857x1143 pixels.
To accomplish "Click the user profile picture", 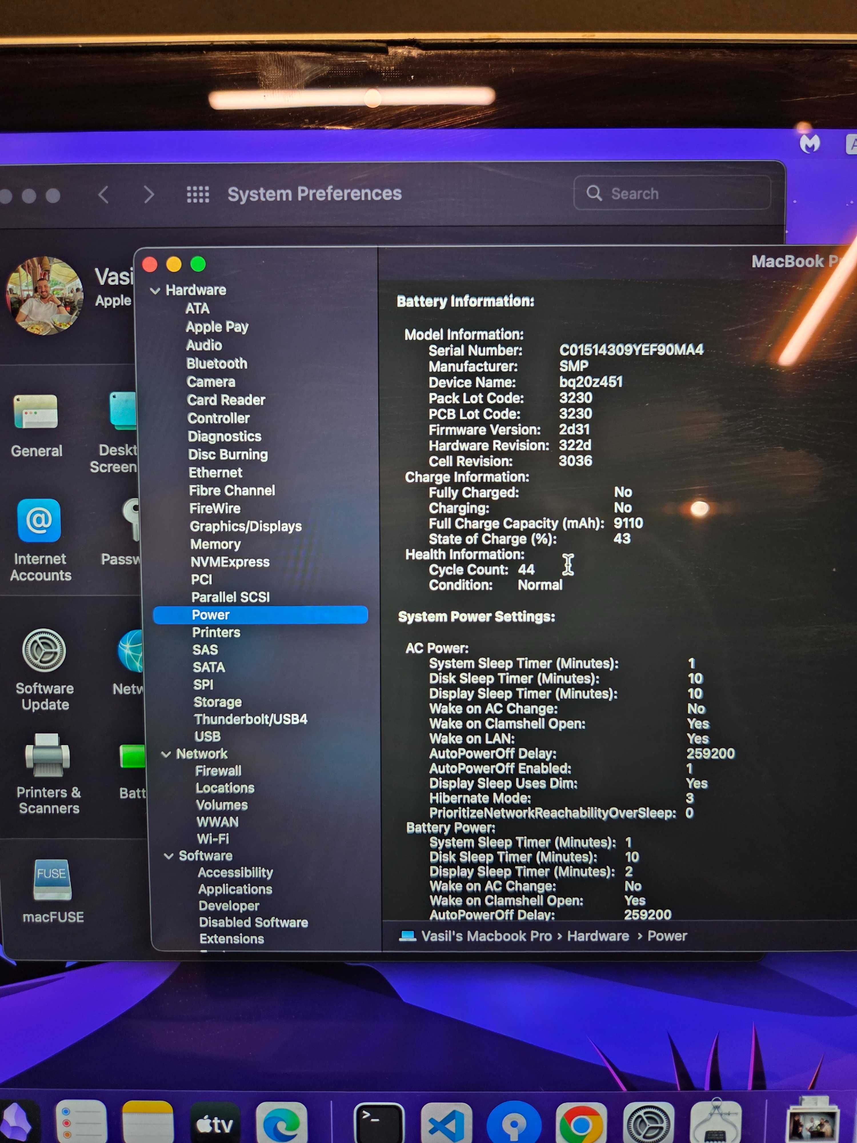I will 45,295.
